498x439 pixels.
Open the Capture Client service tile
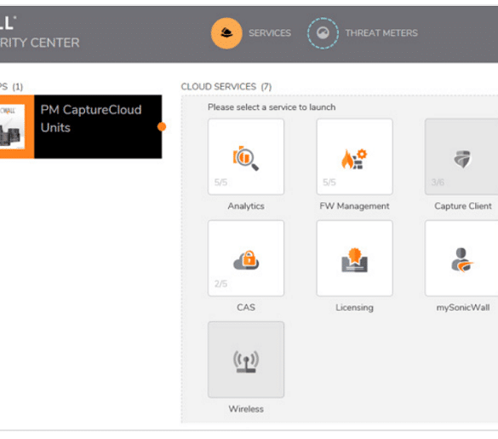click(x=461, y=157)
